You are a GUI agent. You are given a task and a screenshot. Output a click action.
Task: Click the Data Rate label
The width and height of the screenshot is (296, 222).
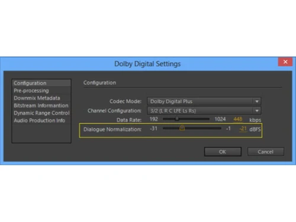129,120
